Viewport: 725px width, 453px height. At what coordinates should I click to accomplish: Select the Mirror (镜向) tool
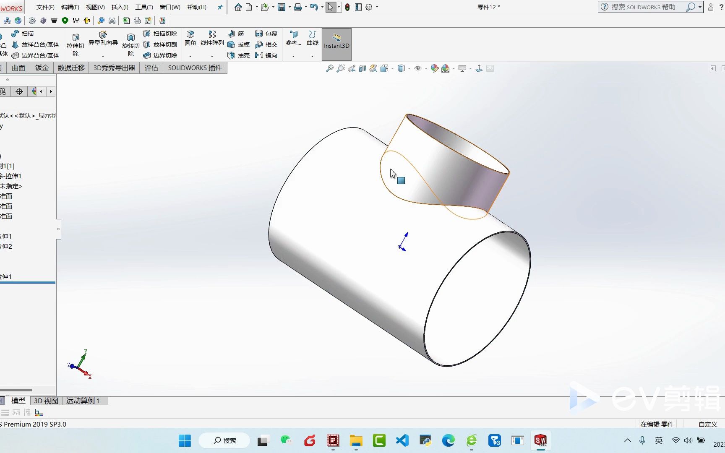tap(266, 55)
